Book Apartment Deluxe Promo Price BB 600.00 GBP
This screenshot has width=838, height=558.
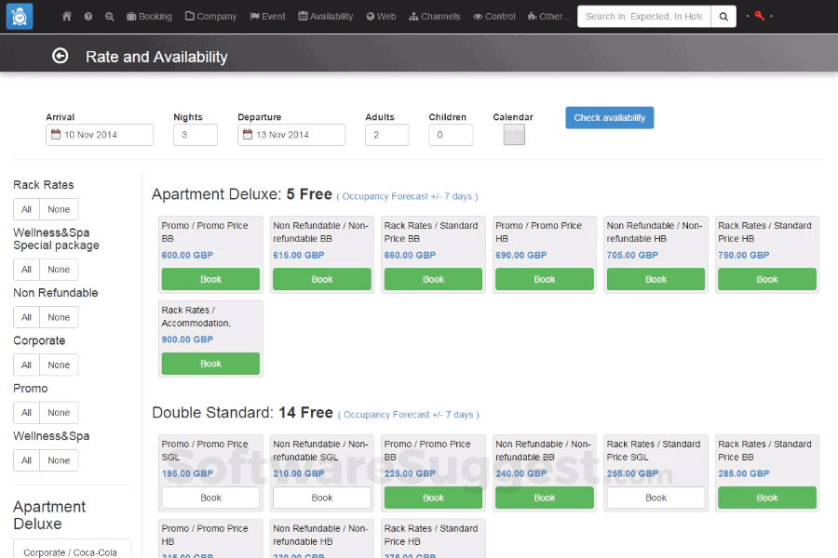click(210, 279)
